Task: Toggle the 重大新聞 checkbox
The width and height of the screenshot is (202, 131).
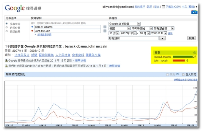Action: (x=183, y=75)
